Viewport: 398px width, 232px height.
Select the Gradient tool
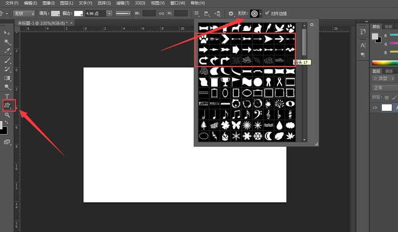point(7,77)
